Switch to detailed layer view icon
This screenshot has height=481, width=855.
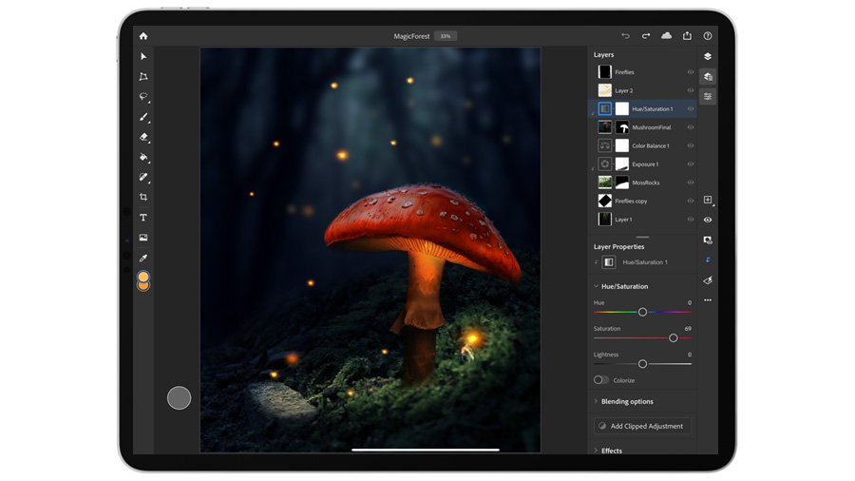click(x=708, y=77)
